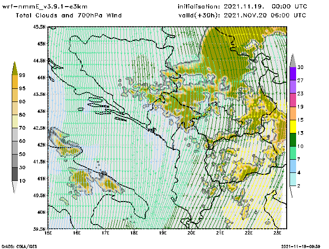Click the 27-30 purple wind legend swatch

coord(293,74)
